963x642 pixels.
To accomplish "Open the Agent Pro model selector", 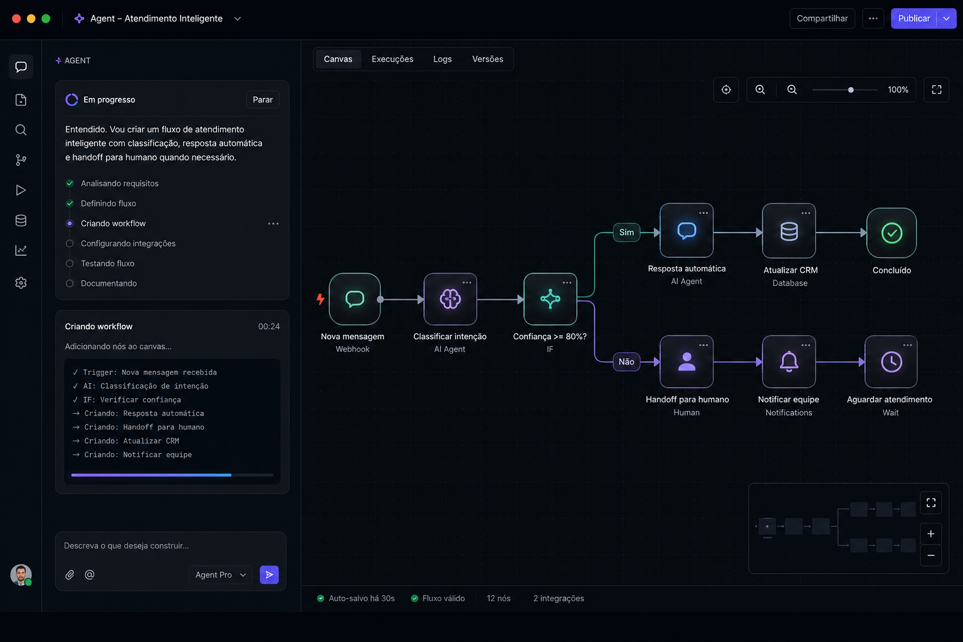I will pyautogui.click(x=221, y=575).
